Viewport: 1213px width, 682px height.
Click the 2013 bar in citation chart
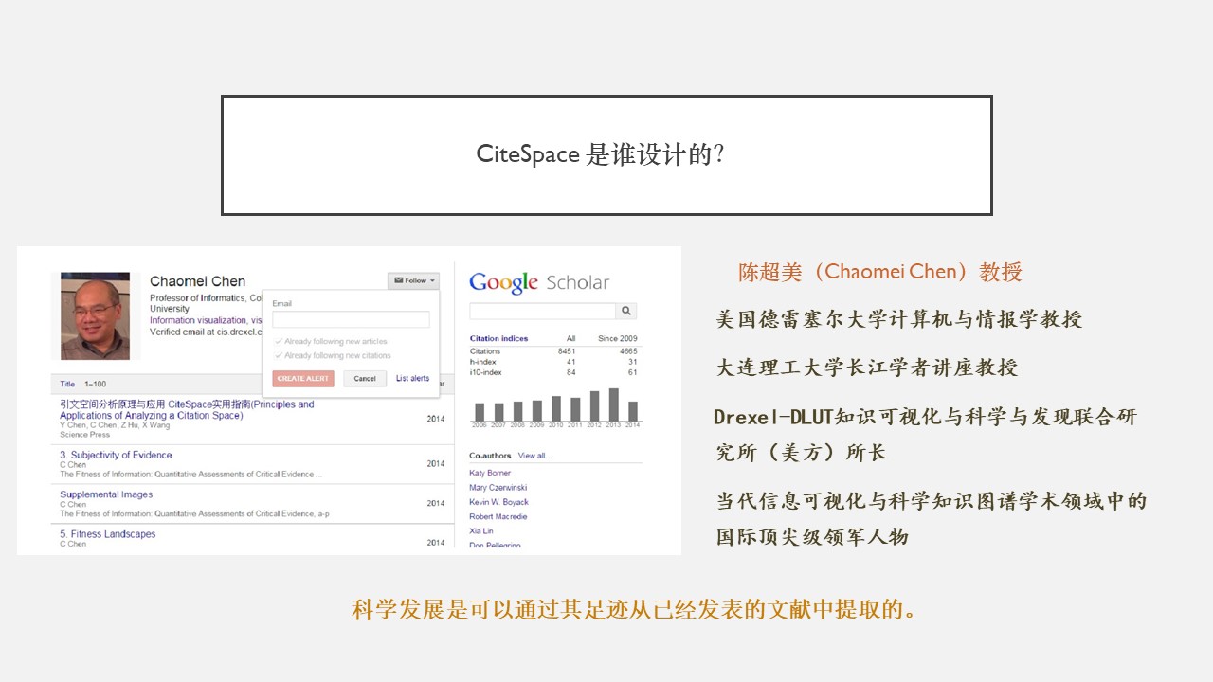coord(613,404)
